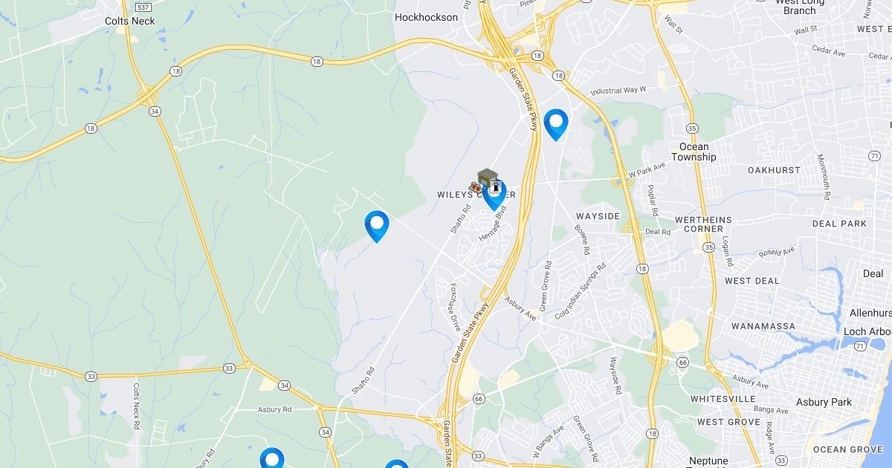Screen dimensions: 892x468
Task: Click the route 71 shield near Loch Arbour
Action: tap(859, 346)
